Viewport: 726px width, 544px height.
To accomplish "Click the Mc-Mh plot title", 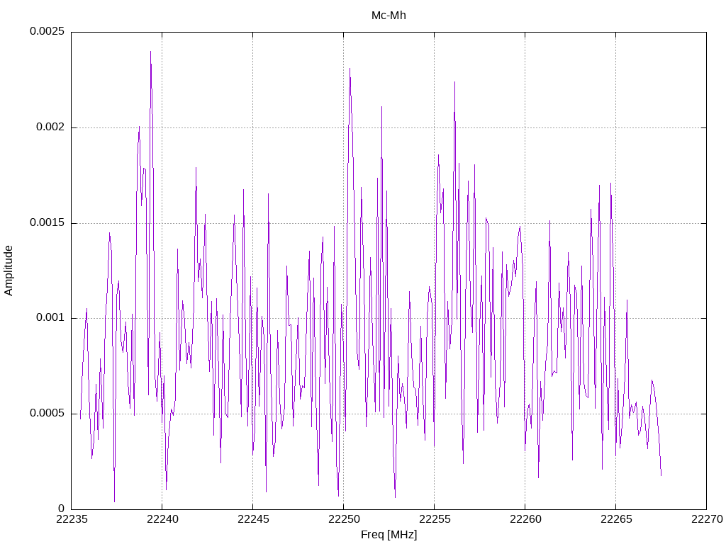I will point(389,16).
